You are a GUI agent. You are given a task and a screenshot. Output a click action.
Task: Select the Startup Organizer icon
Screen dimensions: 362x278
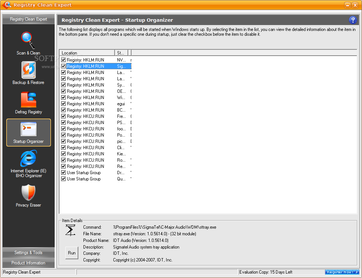click(28, 129)
